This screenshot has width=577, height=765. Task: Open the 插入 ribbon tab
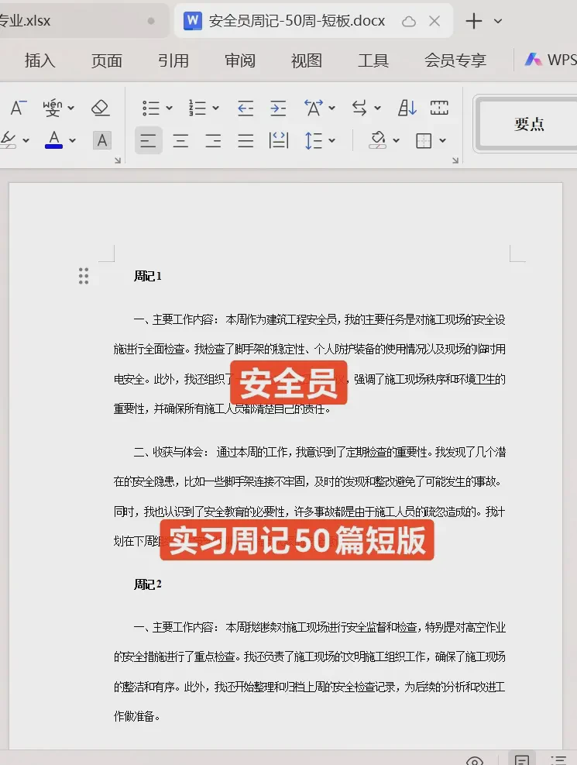click(40, 60)
